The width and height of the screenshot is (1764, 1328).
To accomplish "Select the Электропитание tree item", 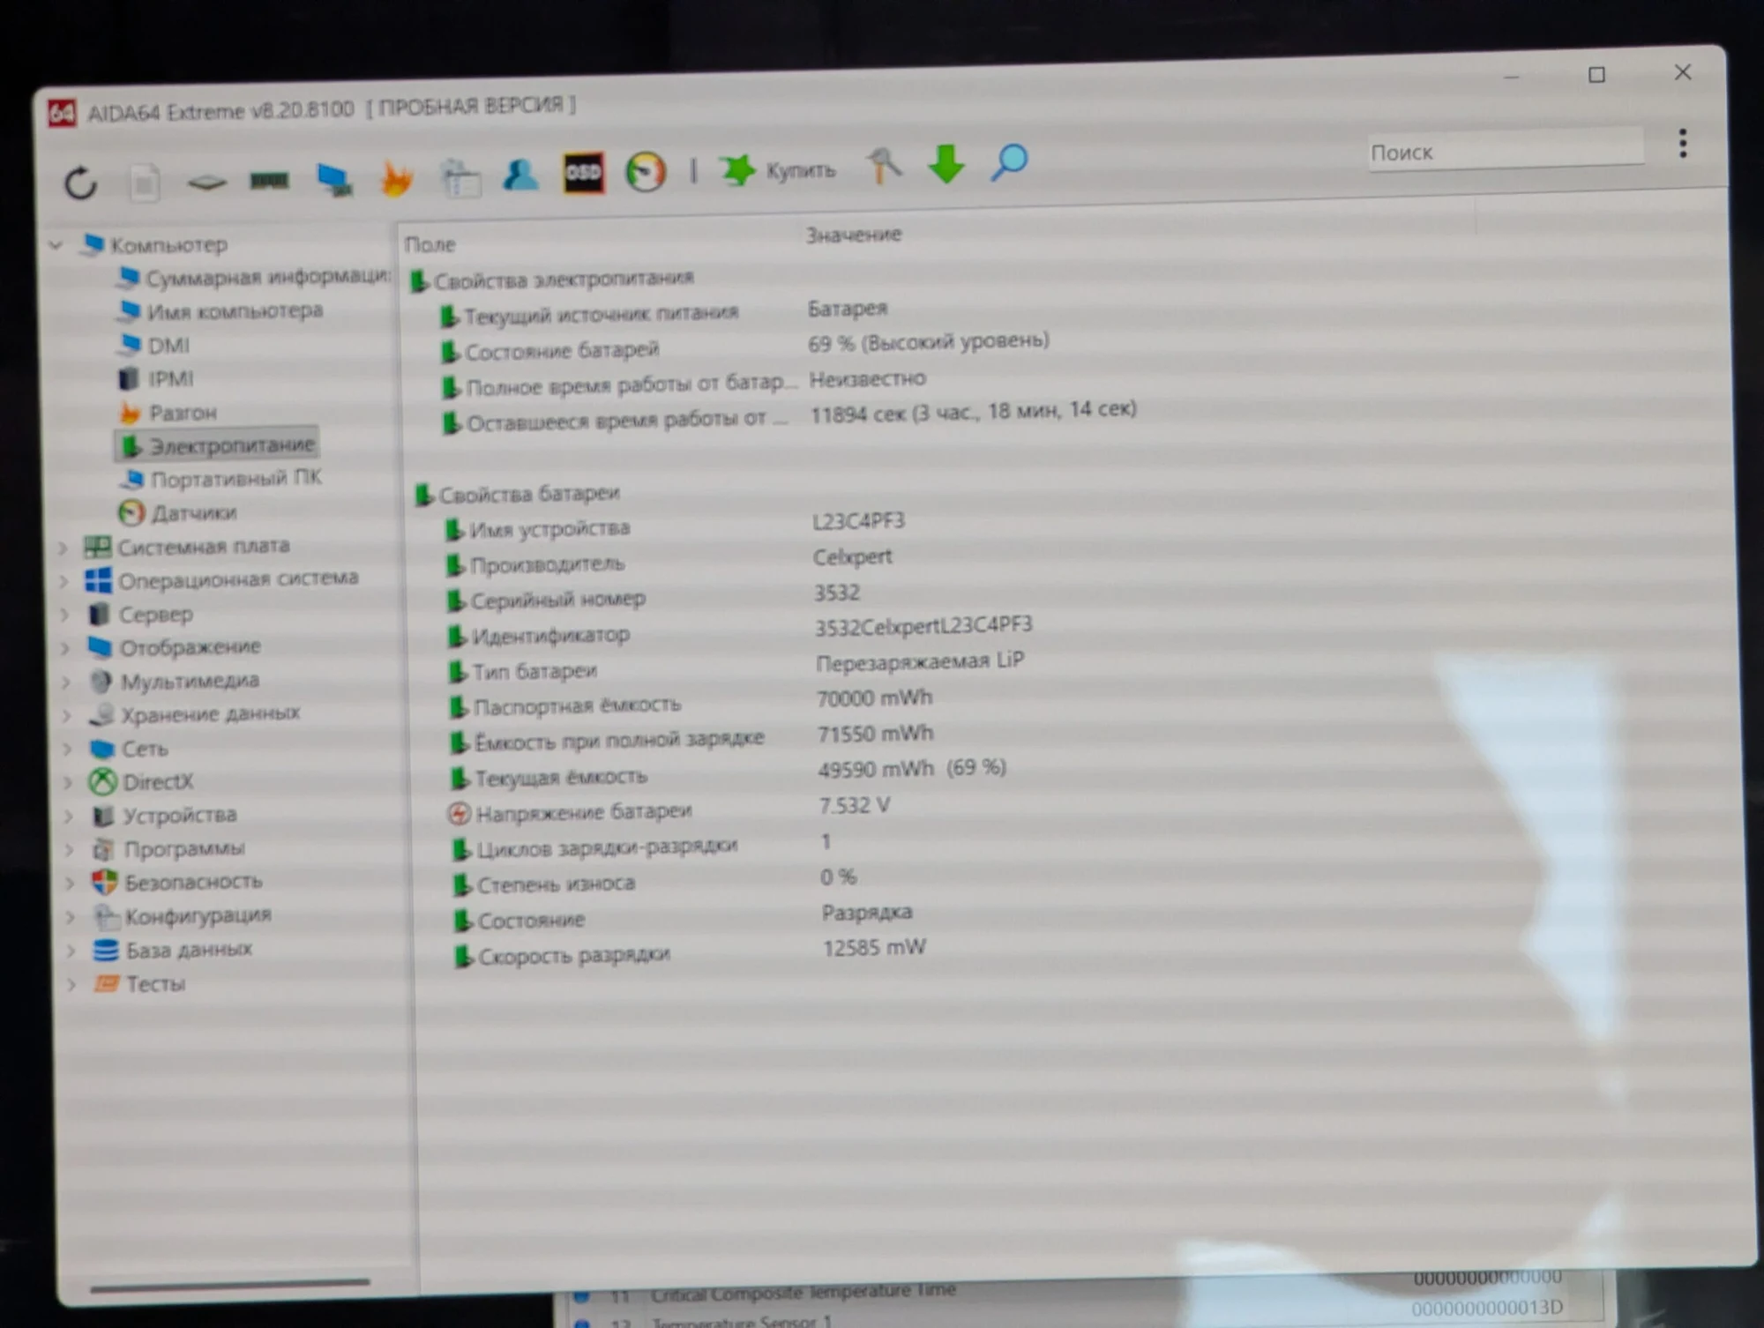I will (x=218, y=445).
